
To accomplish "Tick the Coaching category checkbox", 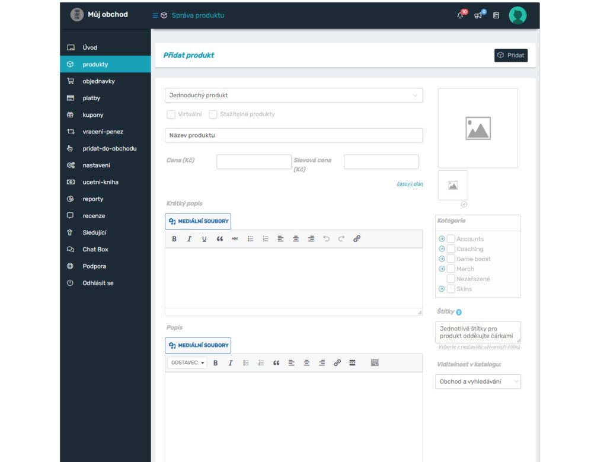I will coord(451,249).
